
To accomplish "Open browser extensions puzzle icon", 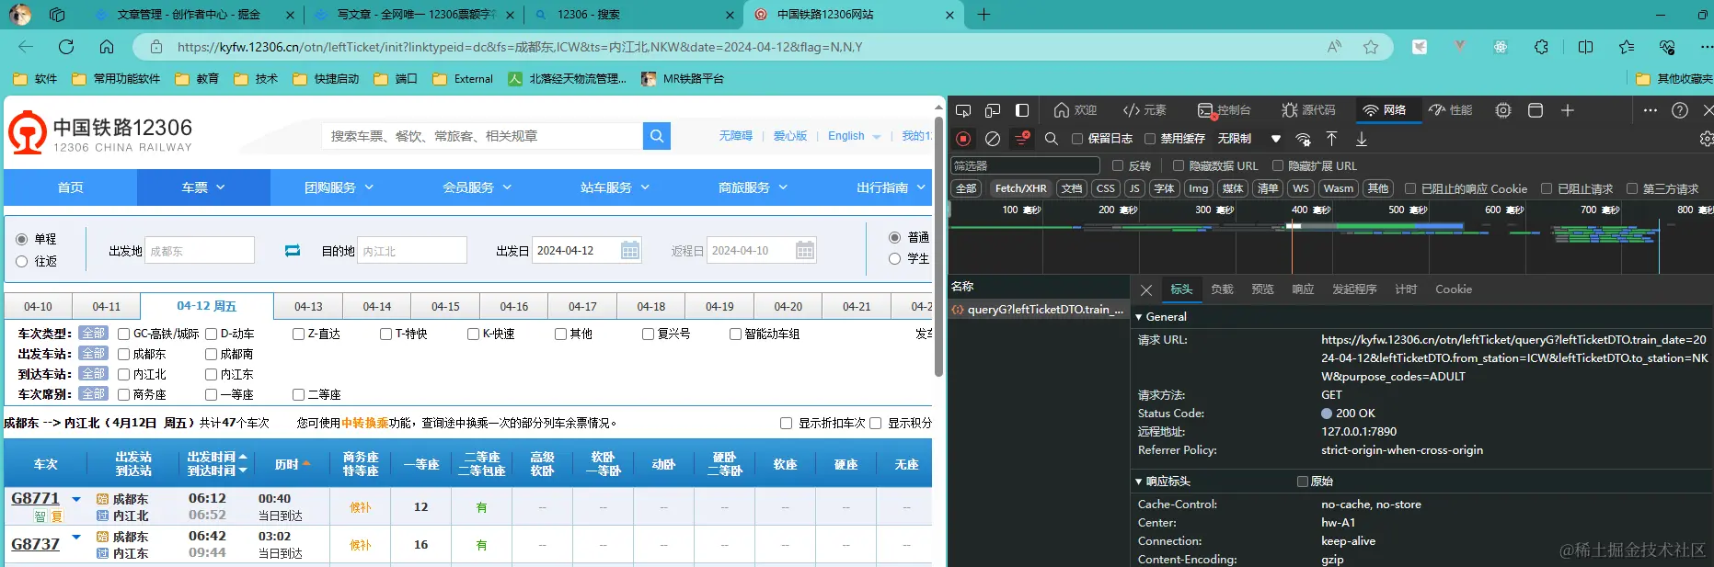I will coord(1541,47).
